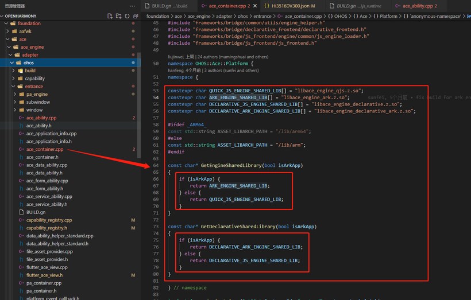Click the liujinwei authors code lens
The height and width of the screenshot is (300, 471).
pos(218,57)
